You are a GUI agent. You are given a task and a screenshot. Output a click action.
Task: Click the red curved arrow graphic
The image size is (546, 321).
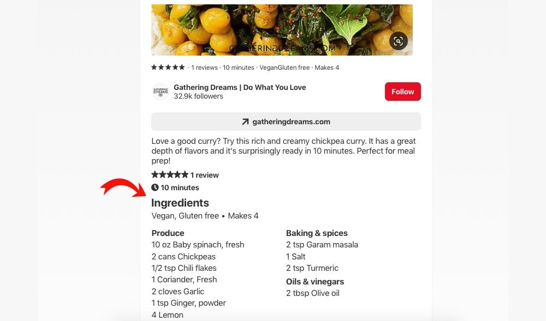pos(123,188)
